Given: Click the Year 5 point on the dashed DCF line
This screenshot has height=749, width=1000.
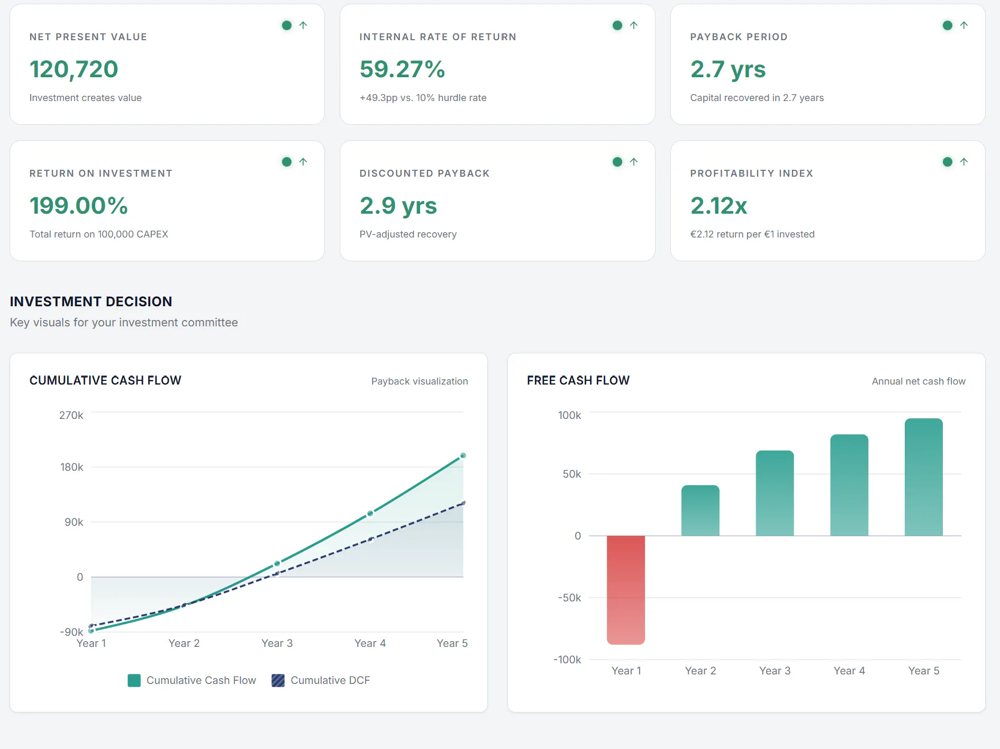Looking at the screenshot, I should (x=463, y=503).
